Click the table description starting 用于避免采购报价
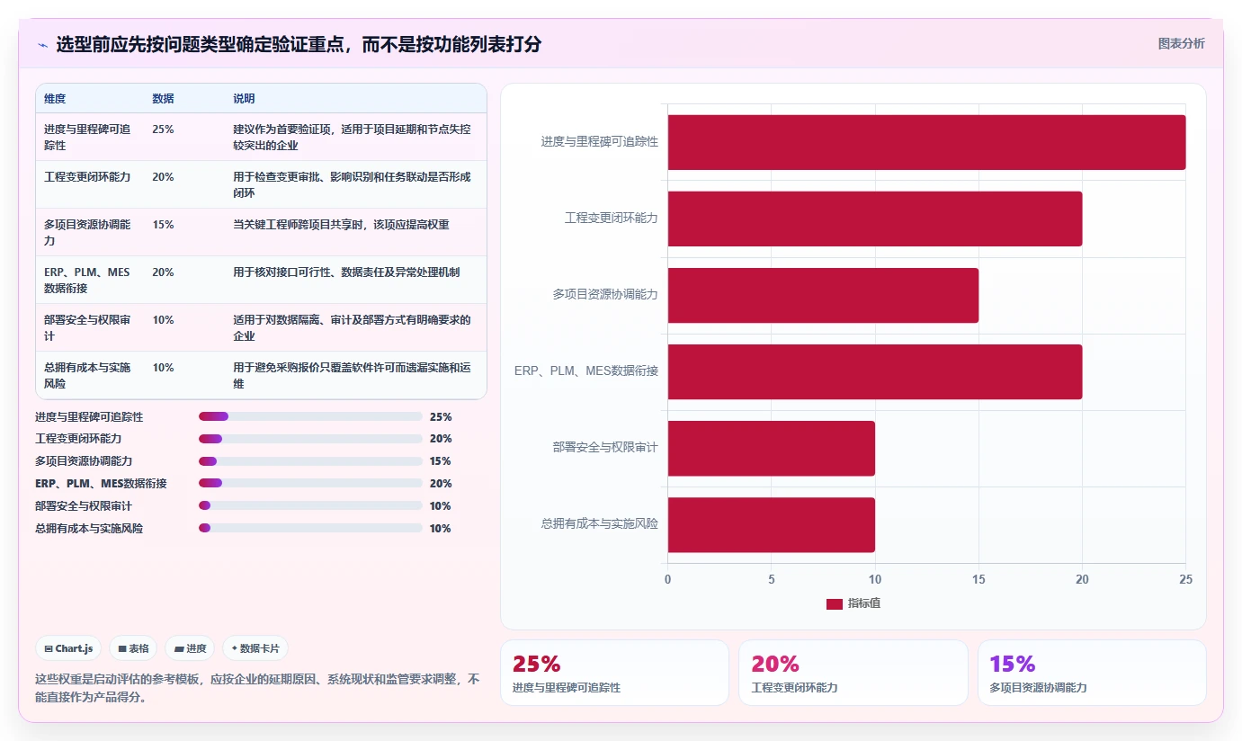1242x741 pixels. point(352,375)
